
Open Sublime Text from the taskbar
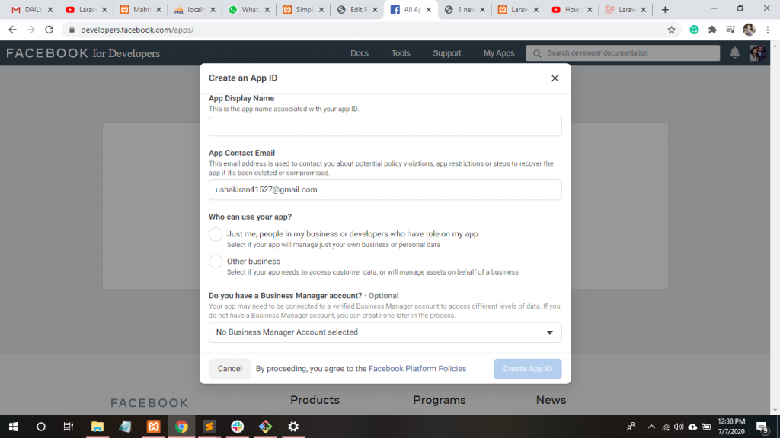(x=209, y=427)
